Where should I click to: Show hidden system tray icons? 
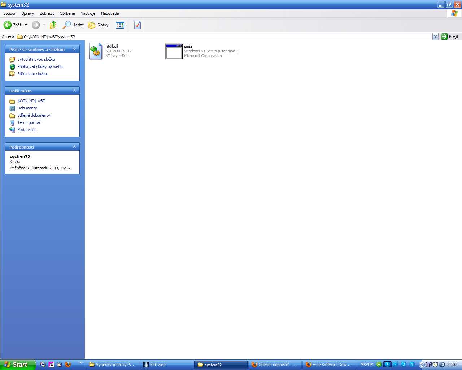(422, 365)
